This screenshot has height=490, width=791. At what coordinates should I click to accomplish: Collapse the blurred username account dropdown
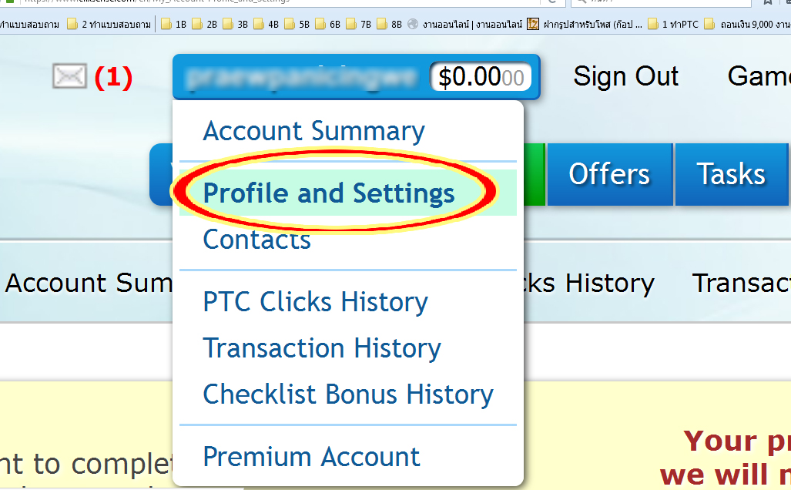point(304,76)
